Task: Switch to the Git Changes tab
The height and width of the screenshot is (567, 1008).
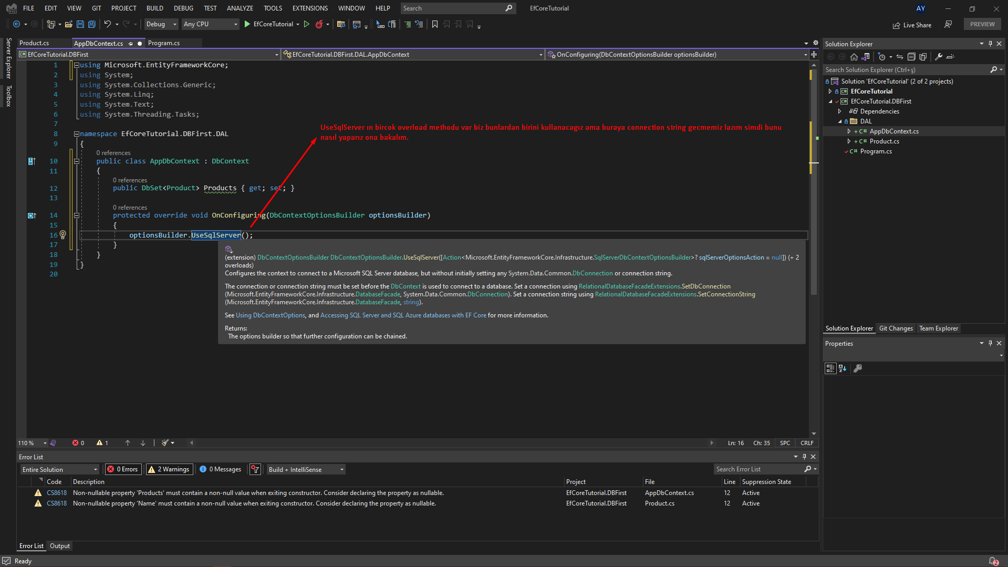Action: point(896,328)
